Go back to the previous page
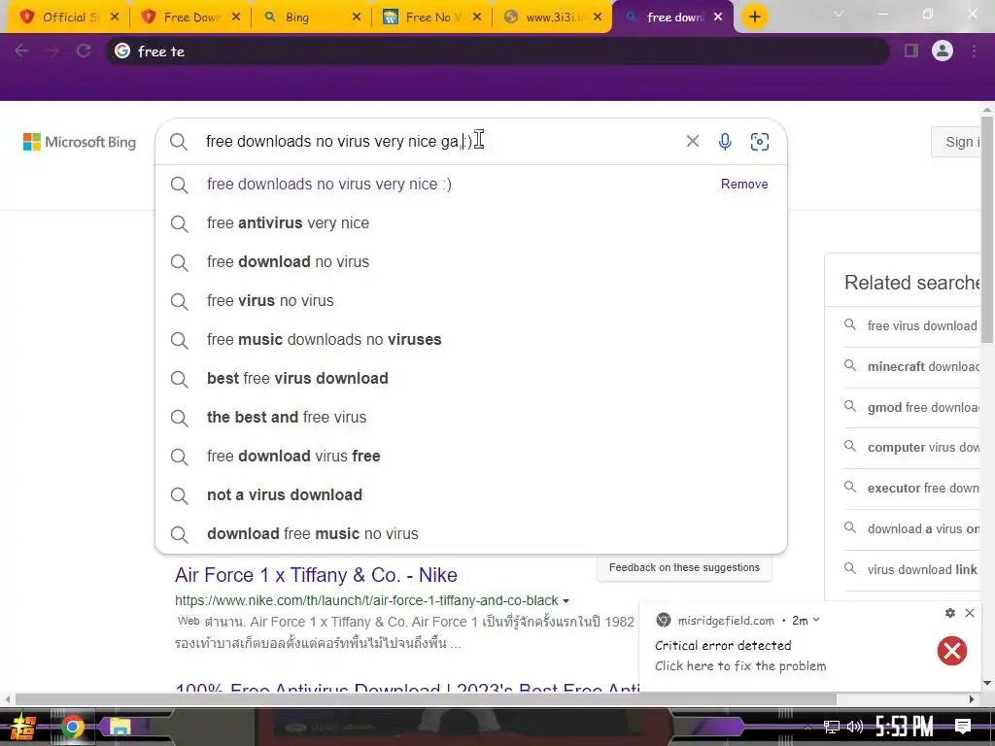This screenshot has height=746, width=995. pyautogui.click(x=21, y=51)
